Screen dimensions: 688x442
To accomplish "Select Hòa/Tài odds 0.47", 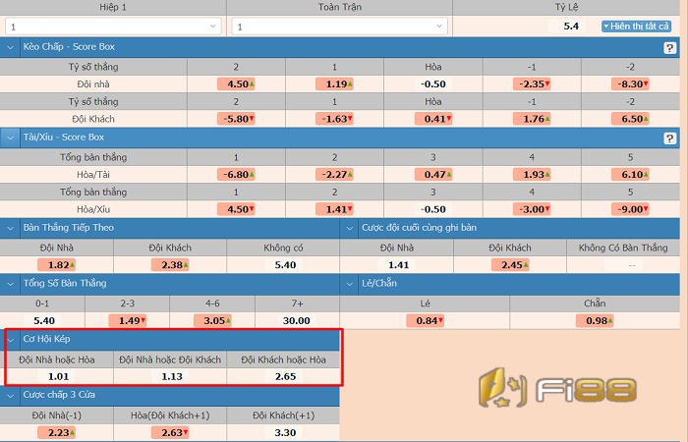I will (x=433, y=175).
